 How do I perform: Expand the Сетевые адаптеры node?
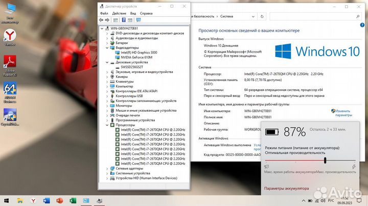coord(107,168)
